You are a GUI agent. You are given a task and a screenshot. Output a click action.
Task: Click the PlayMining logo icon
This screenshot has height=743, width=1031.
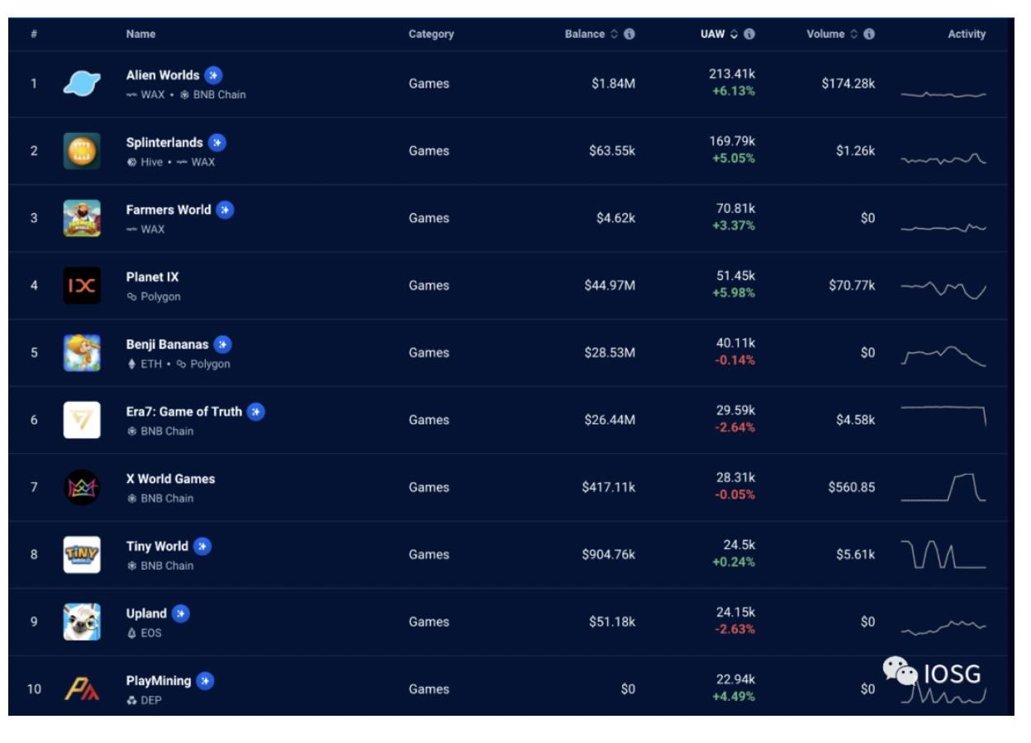[82, 689]
